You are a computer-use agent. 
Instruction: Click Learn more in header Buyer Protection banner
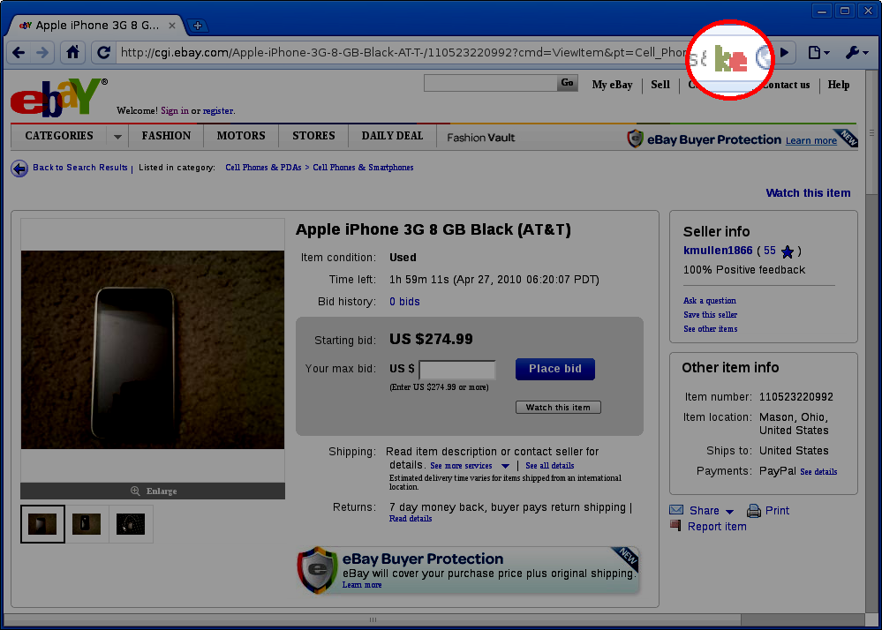(810, 140)
